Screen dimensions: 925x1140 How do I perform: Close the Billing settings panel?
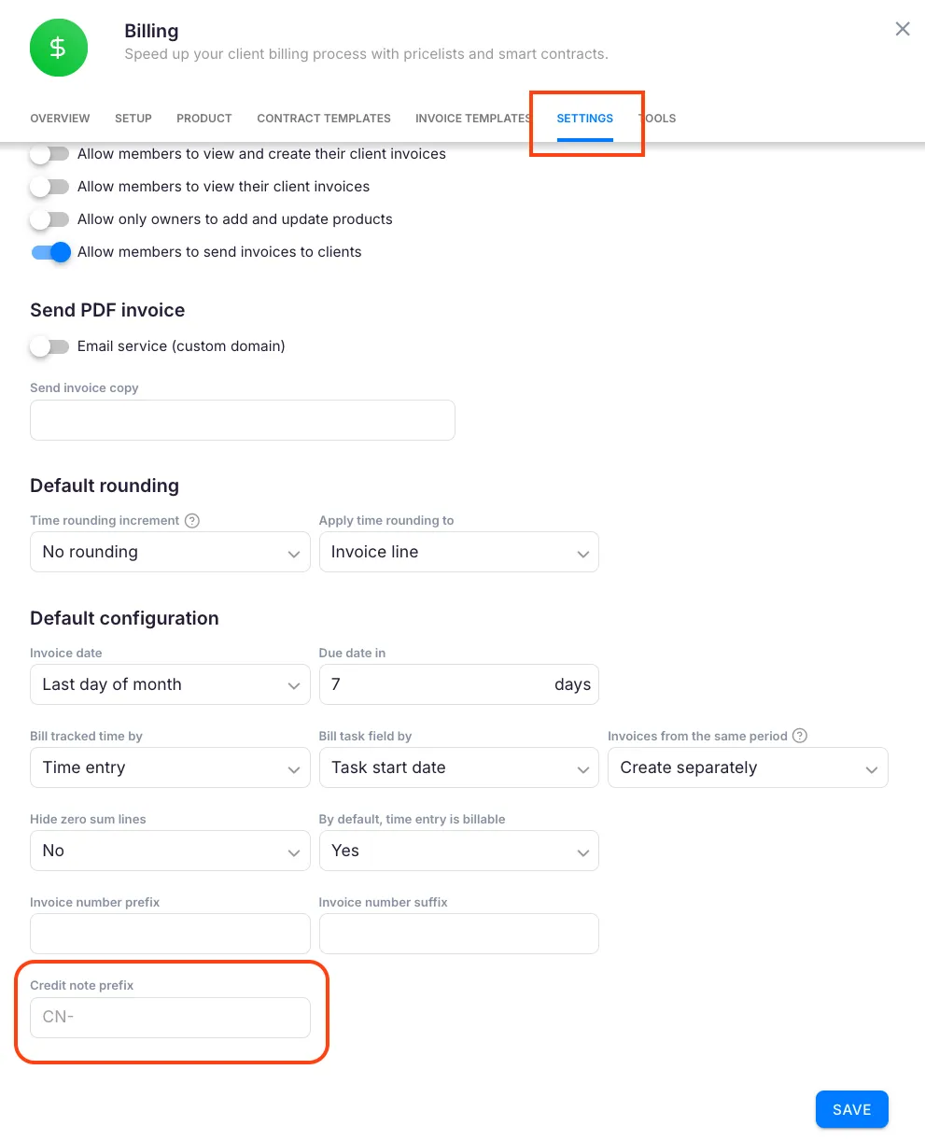tap(903, 29)
